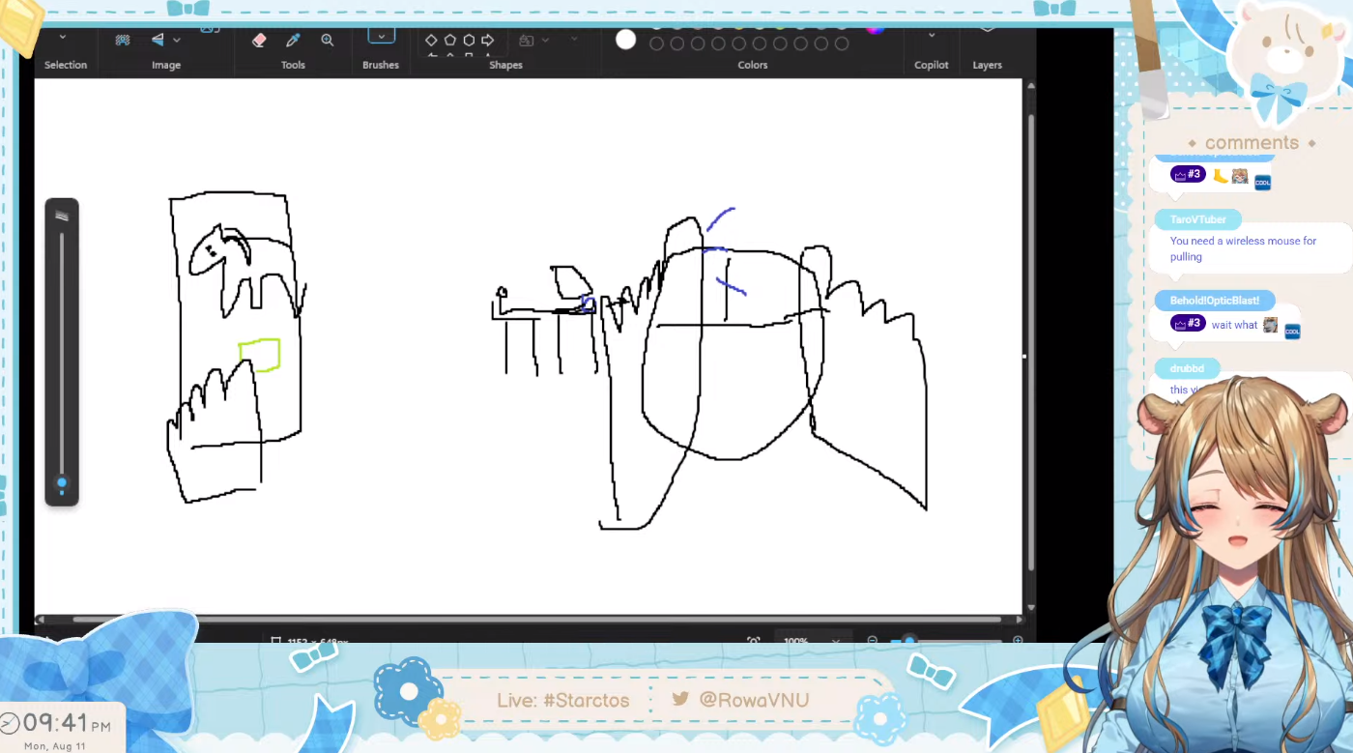Pick the right arrow shape

point(488,41)
